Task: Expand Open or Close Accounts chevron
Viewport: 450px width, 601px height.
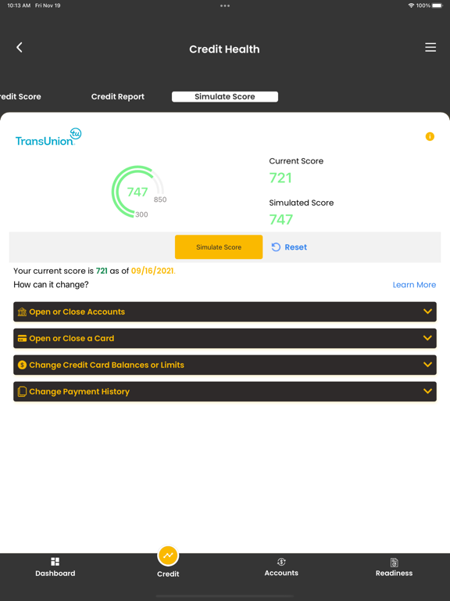Action: (x=427, y=311)
